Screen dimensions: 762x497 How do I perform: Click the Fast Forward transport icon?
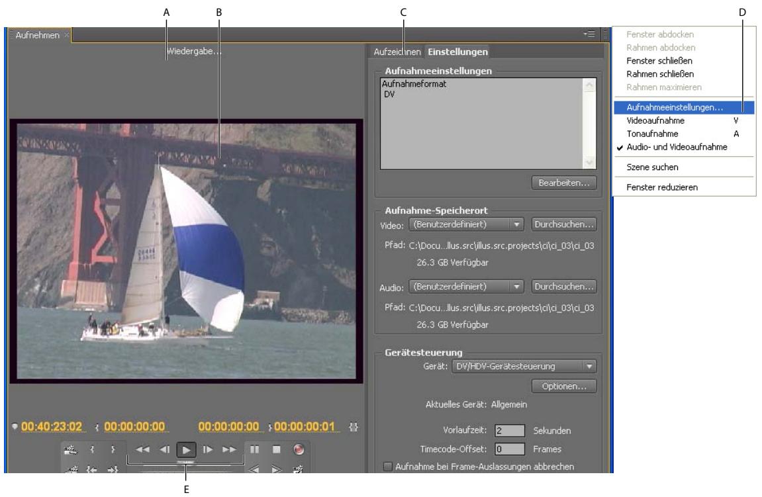tap(228, 449)
